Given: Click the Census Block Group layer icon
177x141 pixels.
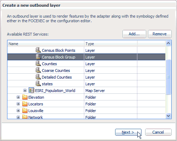Looking at the screenshot, I should coord(38,57).
